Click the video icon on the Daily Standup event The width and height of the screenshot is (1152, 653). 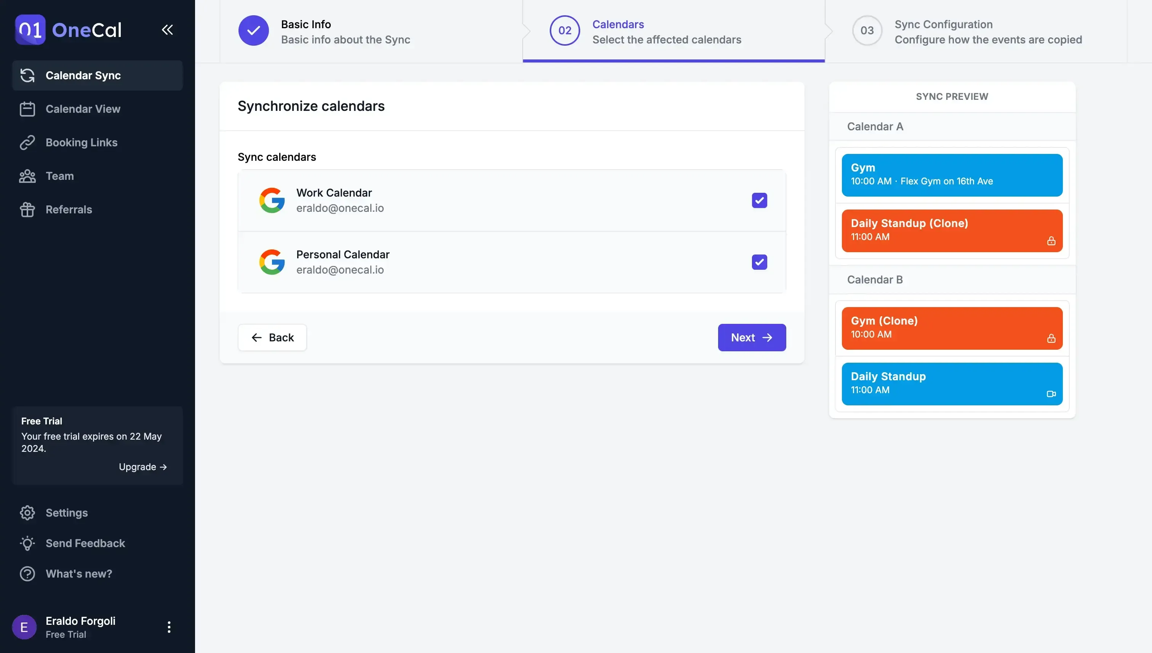click(1052, 395)
